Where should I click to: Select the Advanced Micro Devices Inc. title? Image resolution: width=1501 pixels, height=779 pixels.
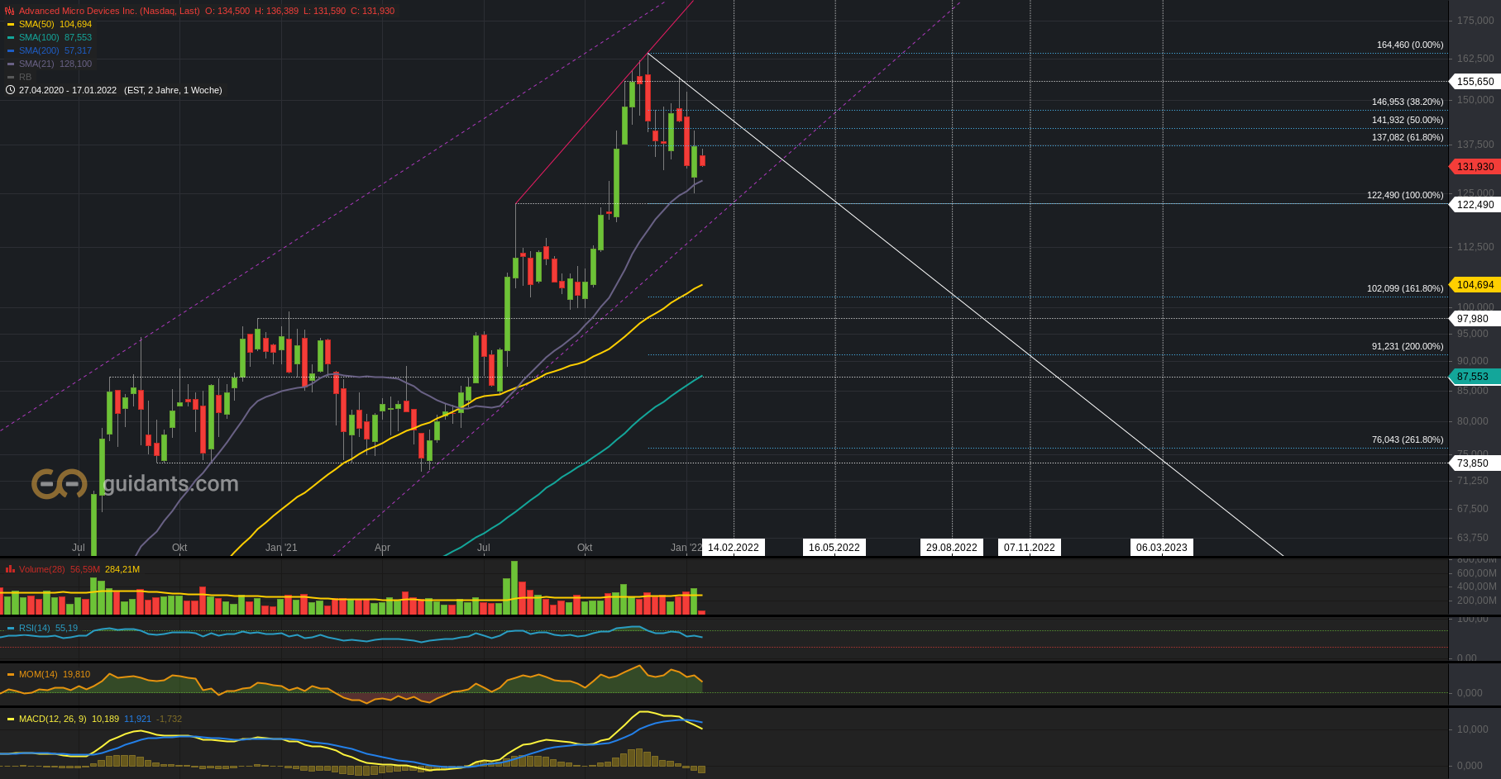[109, 11]
